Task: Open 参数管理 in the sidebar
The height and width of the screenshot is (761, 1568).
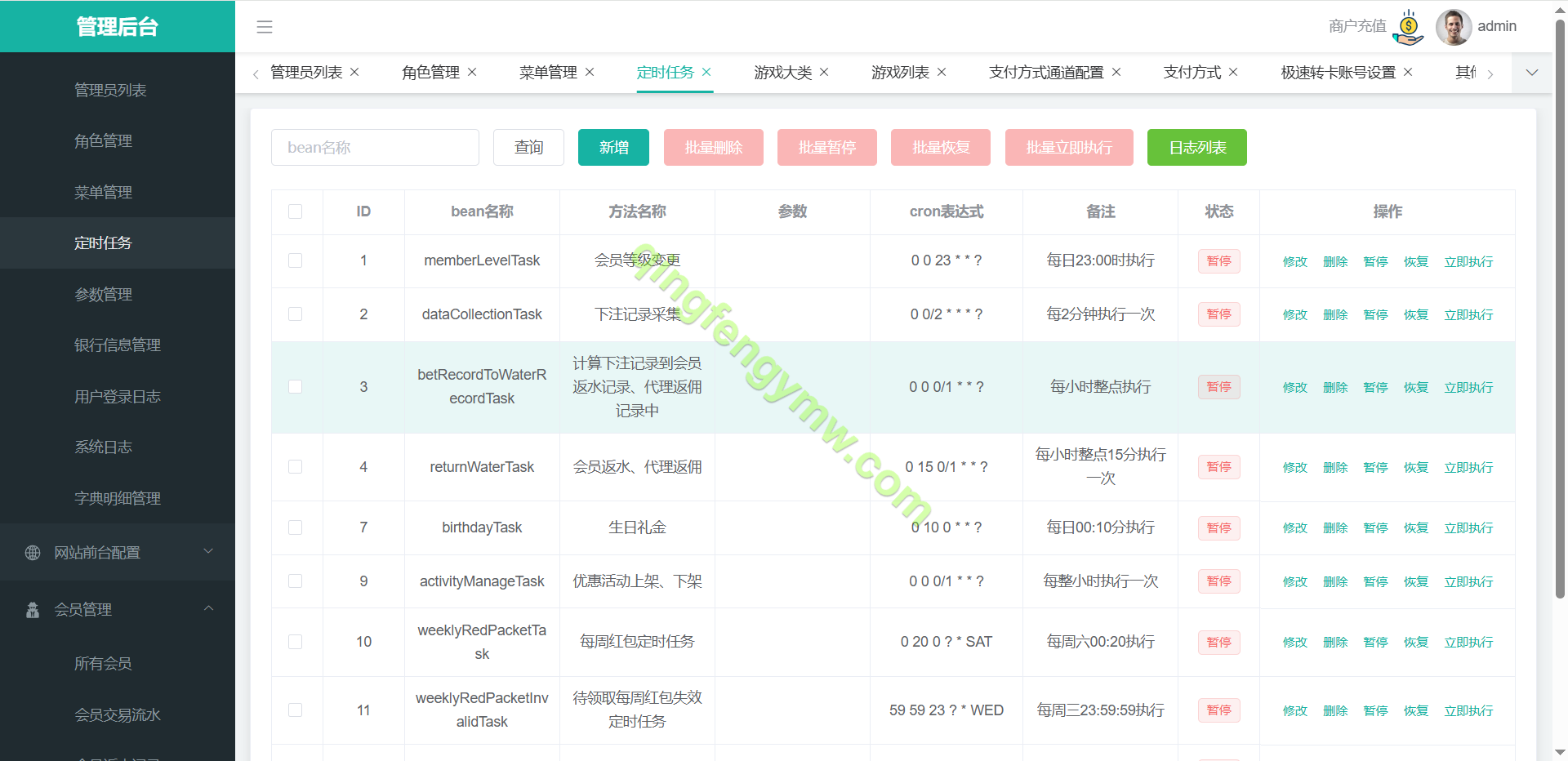Action: tap(103, 294)
